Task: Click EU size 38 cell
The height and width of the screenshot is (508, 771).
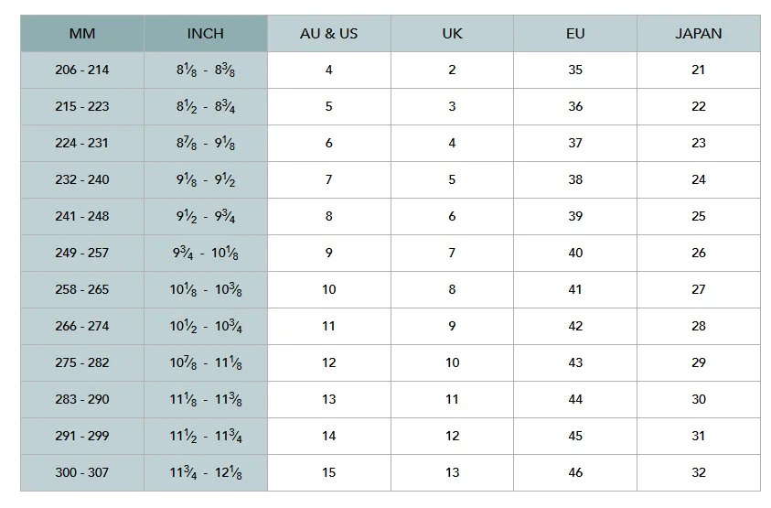Action: (575, 179)
